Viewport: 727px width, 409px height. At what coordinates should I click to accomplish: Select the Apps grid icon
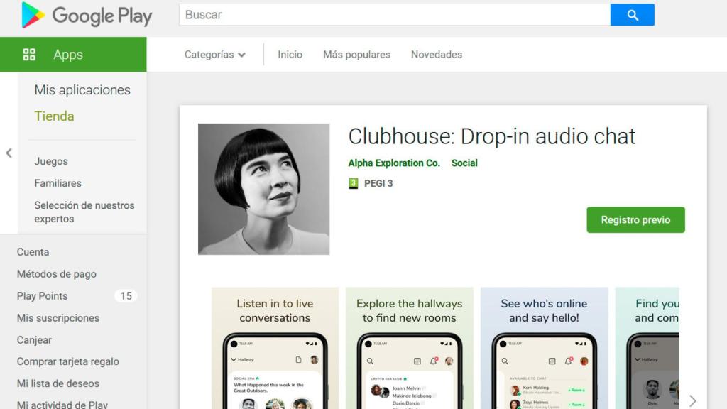(x=29, y=54)
